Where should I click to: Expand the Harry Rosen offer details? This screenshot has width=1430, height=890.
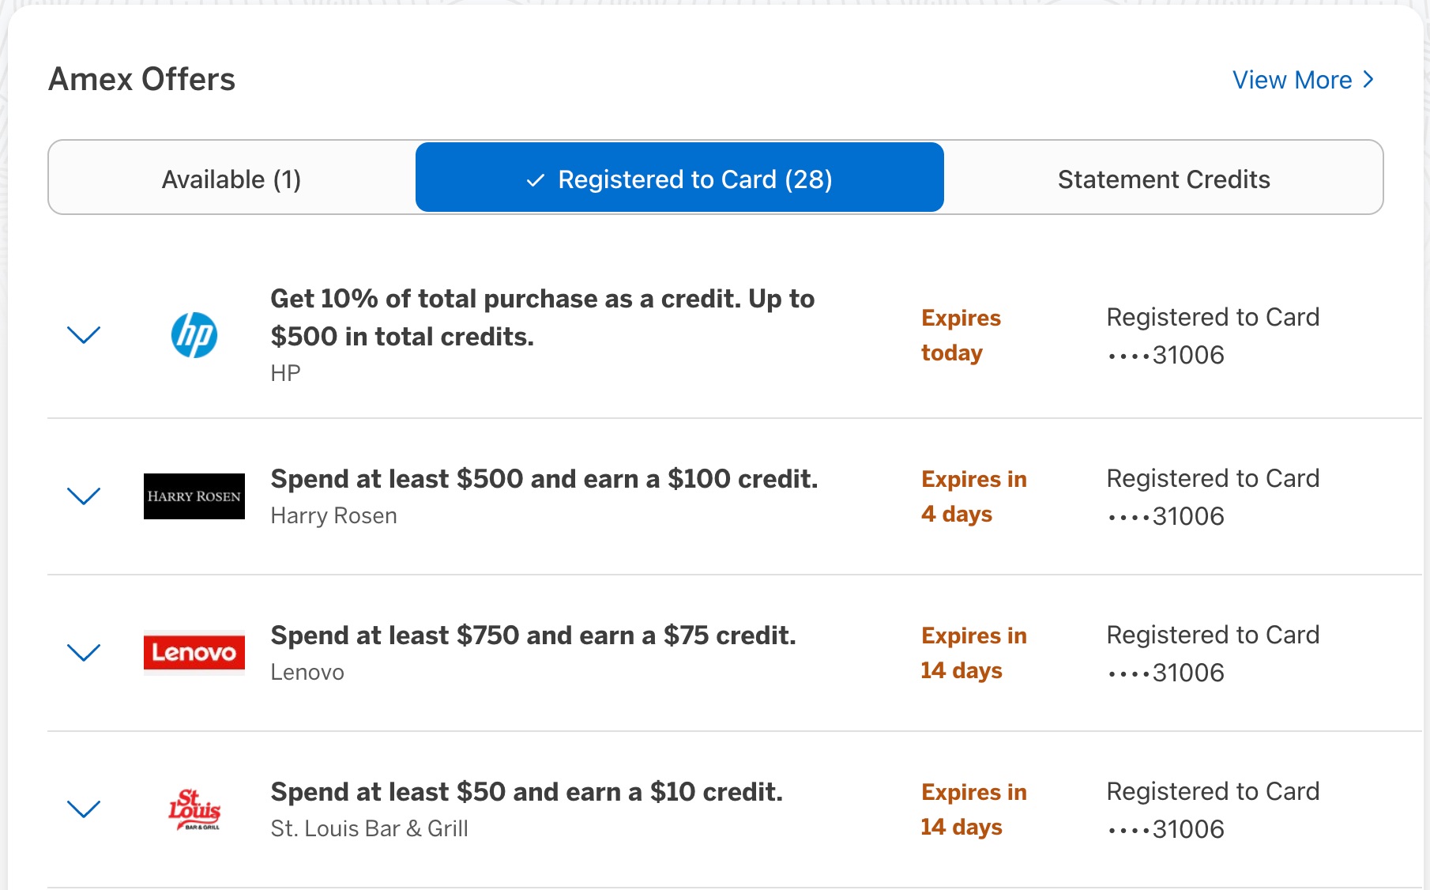(x=84, y=496)
